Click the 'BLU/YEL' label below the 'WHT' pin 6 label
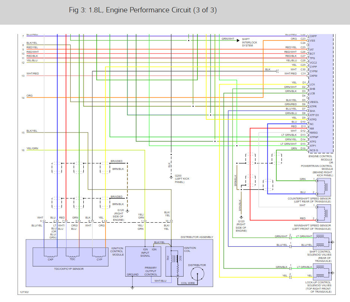Image resolution: width=350 pixels, height=302 pixels. [37, 225]
